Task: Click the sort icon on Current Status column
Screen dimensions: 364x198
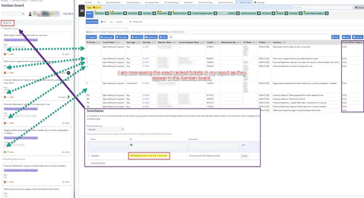Action: coord(117,43)
